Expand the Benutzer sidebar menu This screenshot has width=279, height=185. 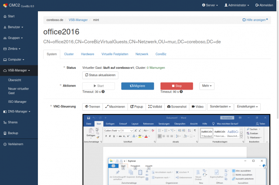(14, 27)
